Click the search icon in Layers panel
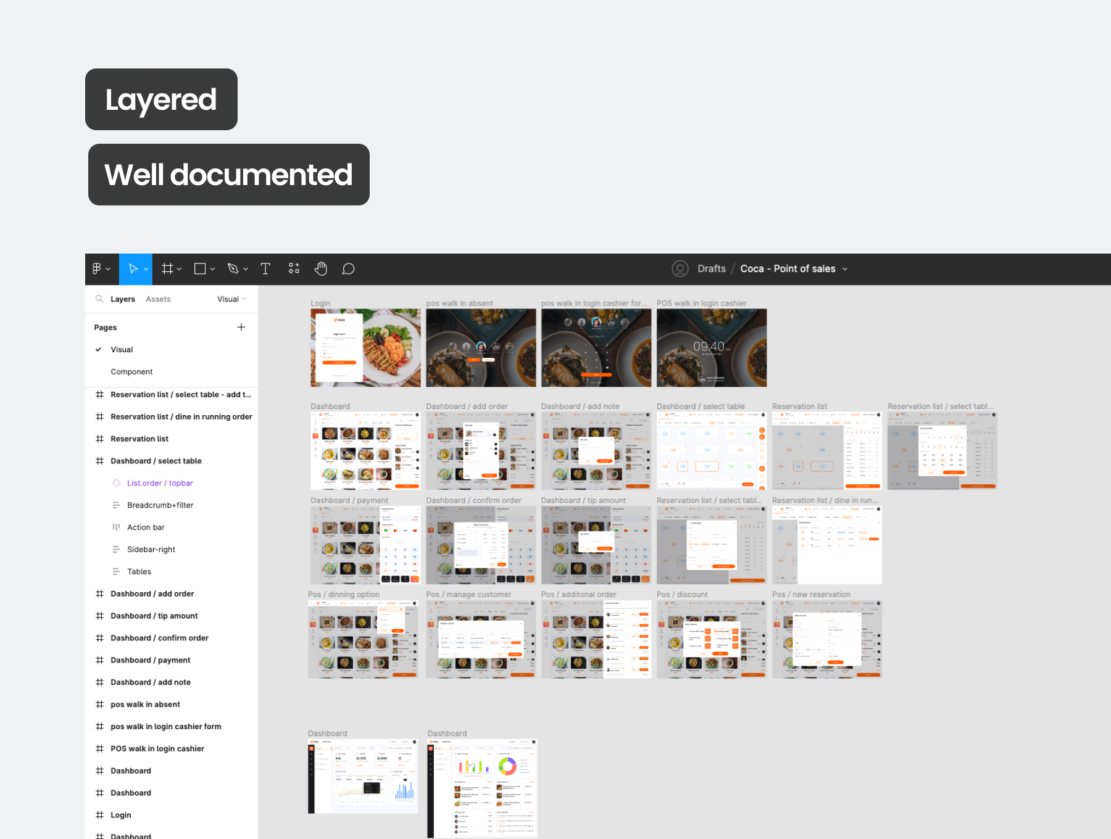The image size is (1111, 839). pos(99,299)
